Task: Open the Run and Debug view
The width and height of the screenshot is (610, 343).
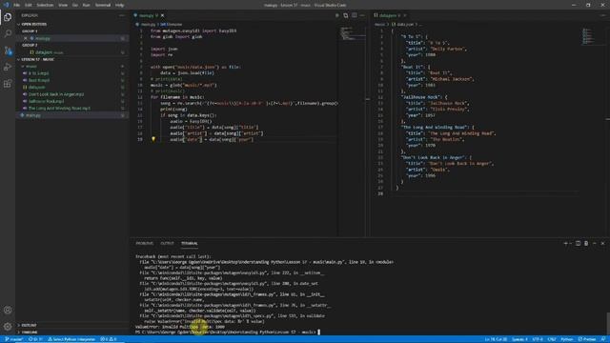Action: coord(8,68)
